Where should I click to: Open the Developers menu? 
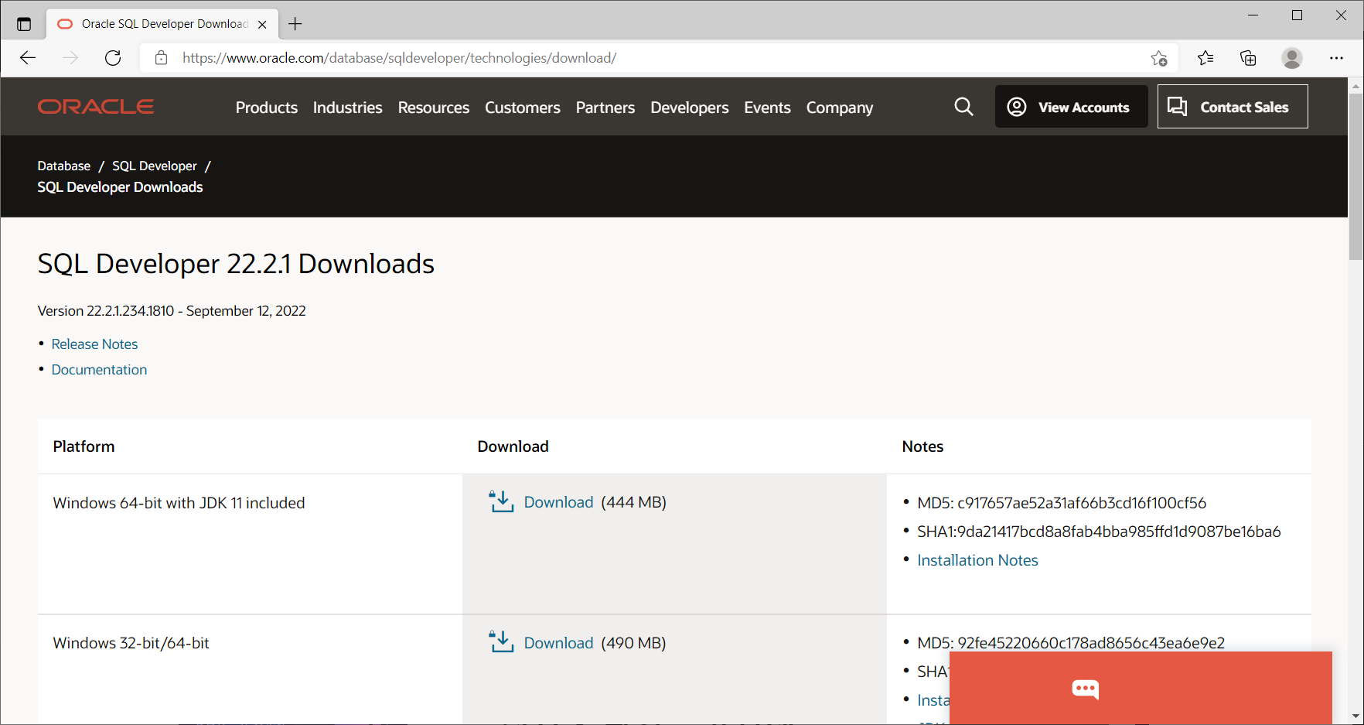tap(690, 108)
